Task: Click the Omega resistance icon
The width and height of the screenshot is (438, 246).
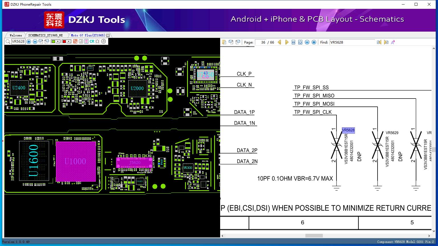Action: point(98,42)
